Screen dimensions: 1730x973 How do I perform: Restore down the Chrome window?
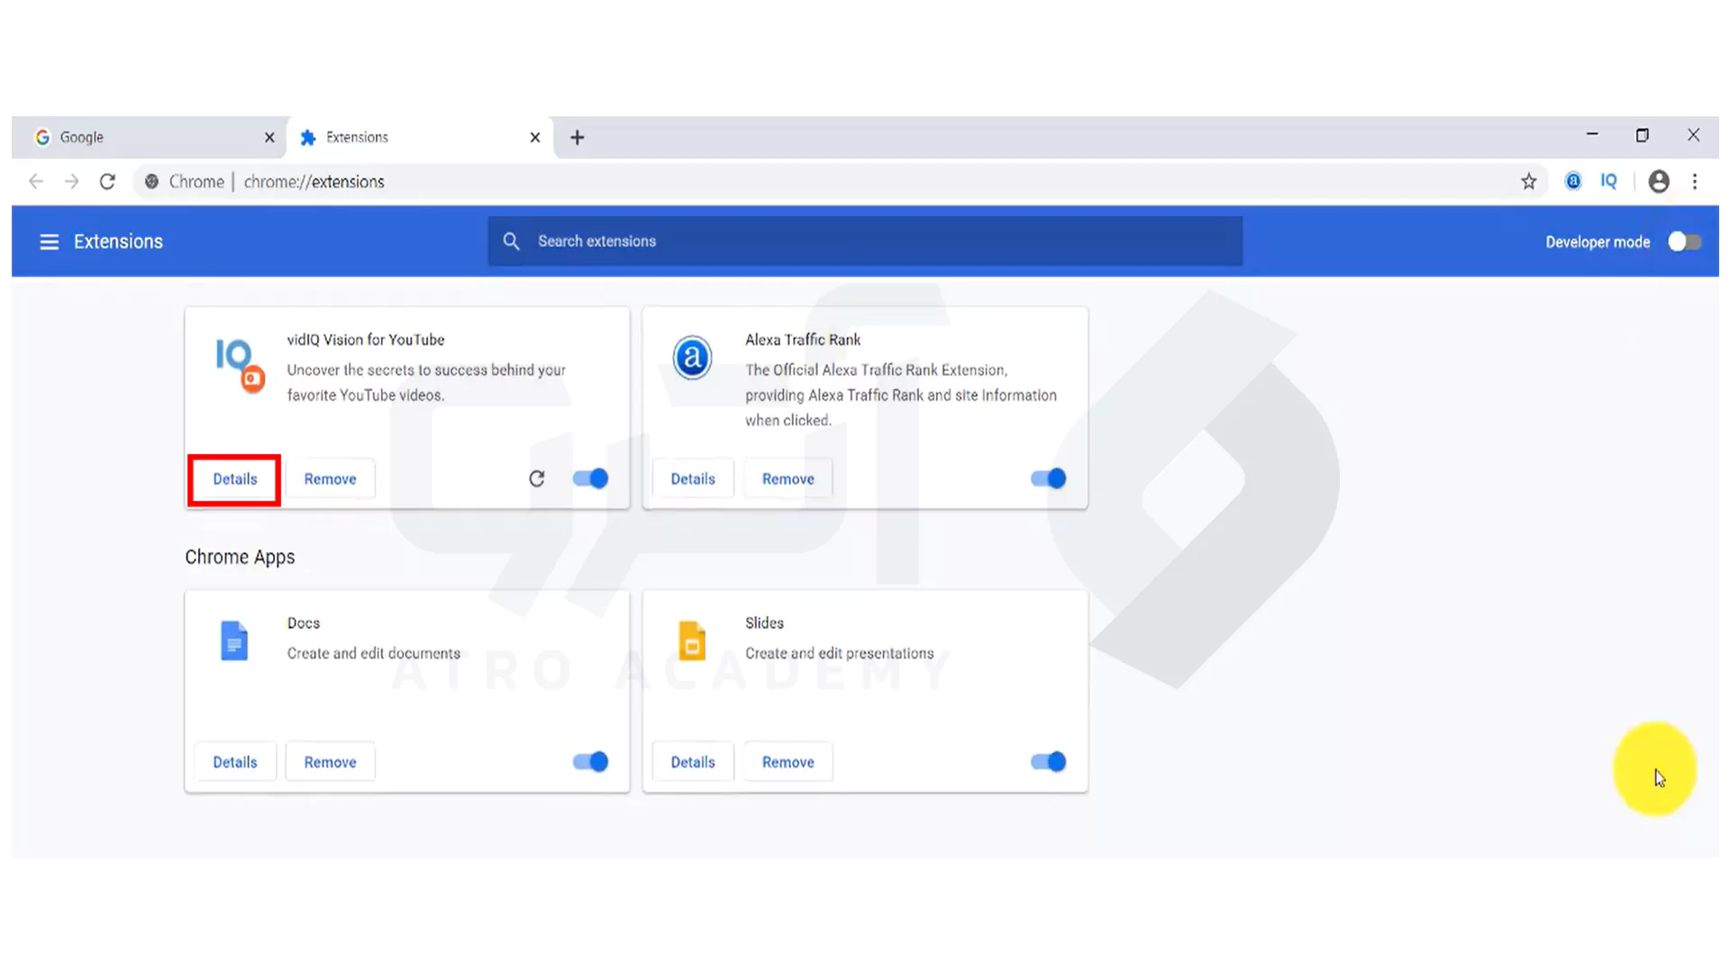coord(1643,135)
